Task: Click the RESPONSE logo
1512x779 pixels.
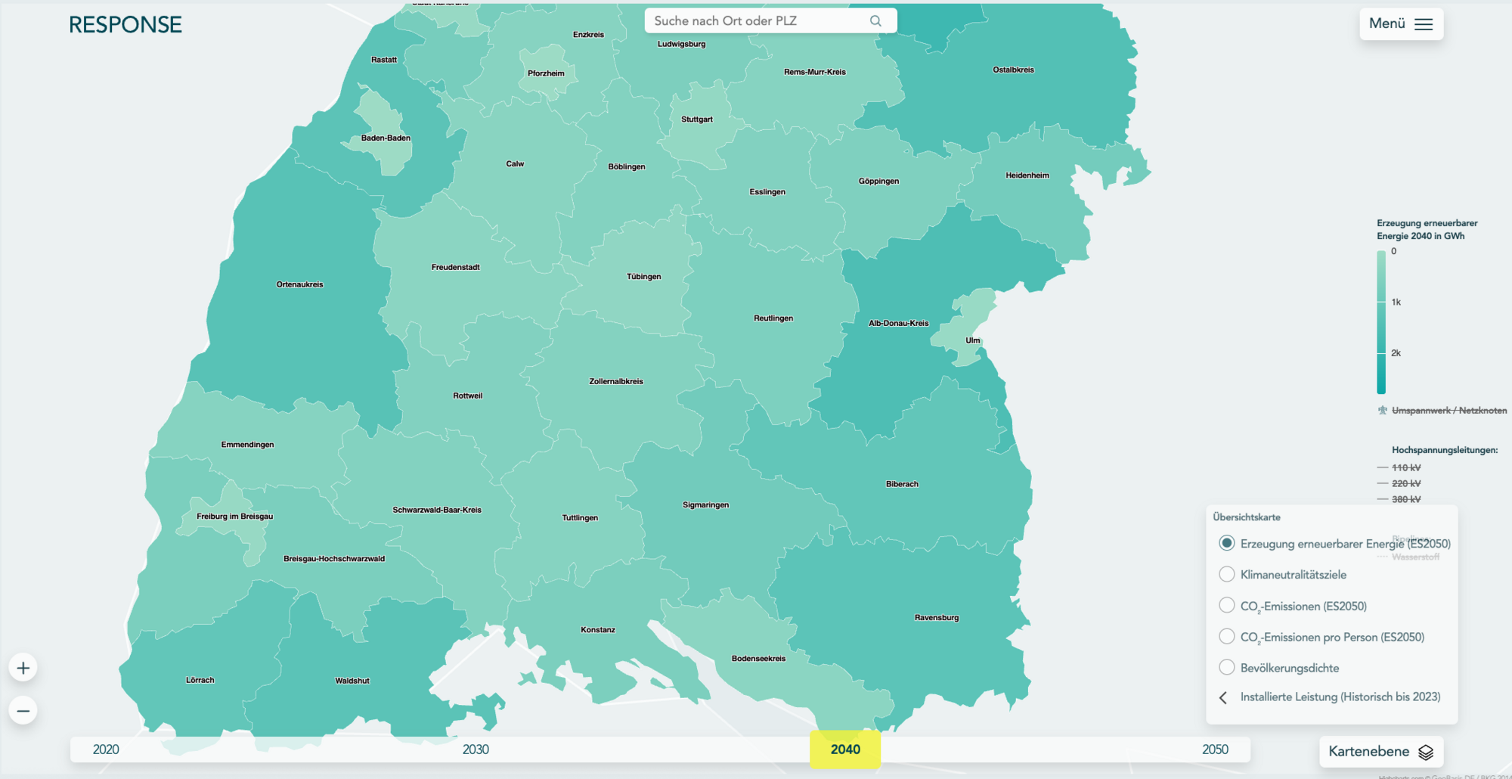Action: 125,25
